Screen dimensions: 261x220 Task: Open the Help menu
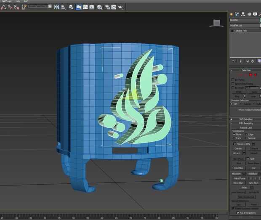18,1
